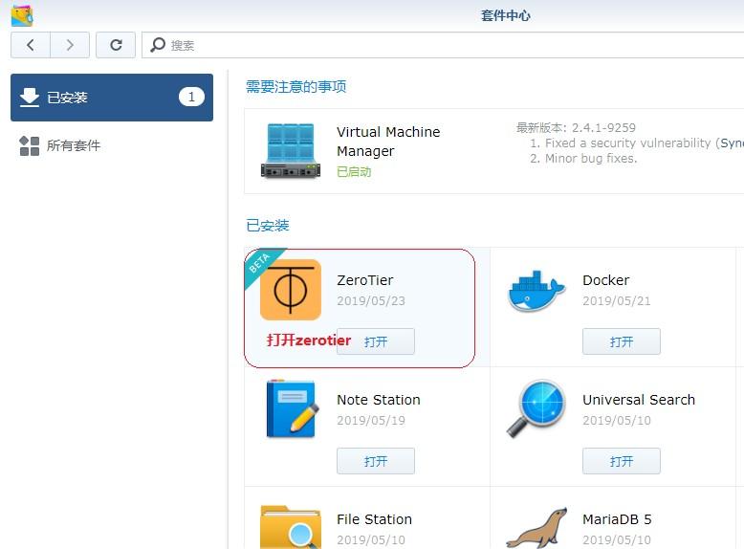
Task: Go back with the left arrow button
Action: [x=31, y=45]
